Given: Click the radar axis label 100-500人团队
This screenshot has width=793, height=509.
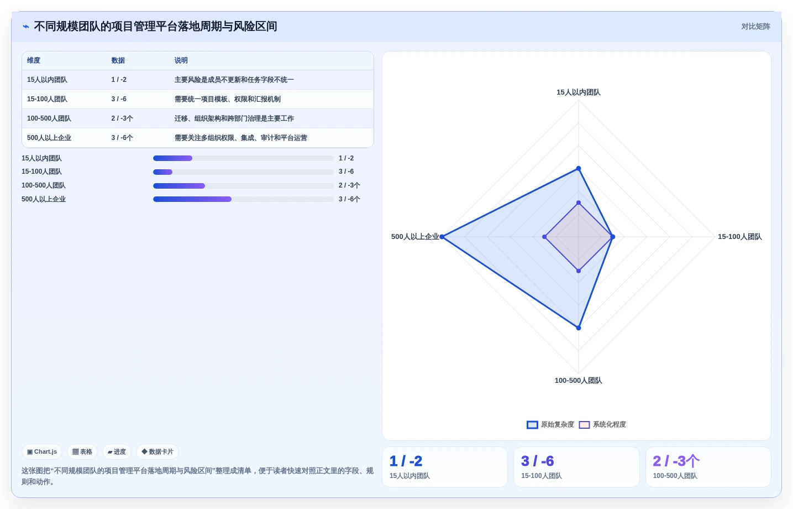Looking at the screenshot, I should [579, 381].
